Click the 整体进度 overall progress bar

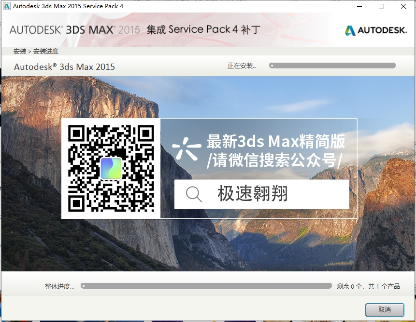(206, 286)
